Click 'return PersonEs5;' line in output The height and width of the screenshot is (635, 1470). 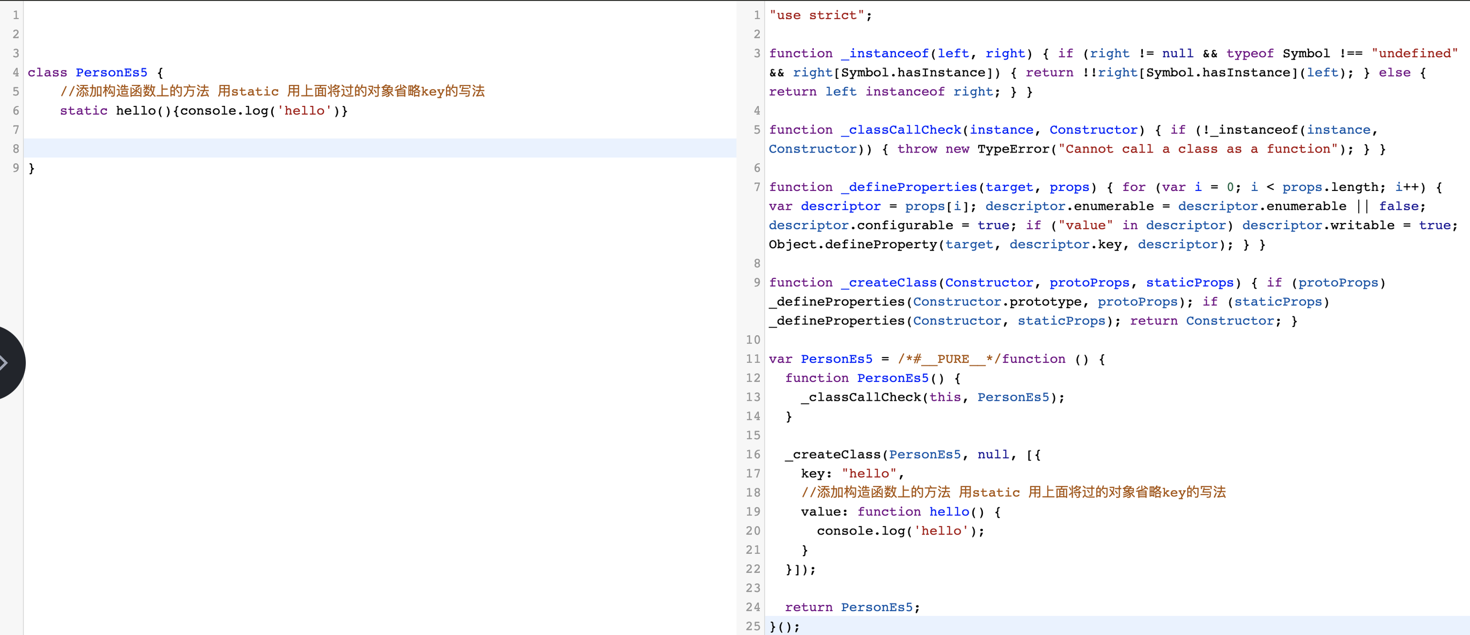(x=852, y=607)
